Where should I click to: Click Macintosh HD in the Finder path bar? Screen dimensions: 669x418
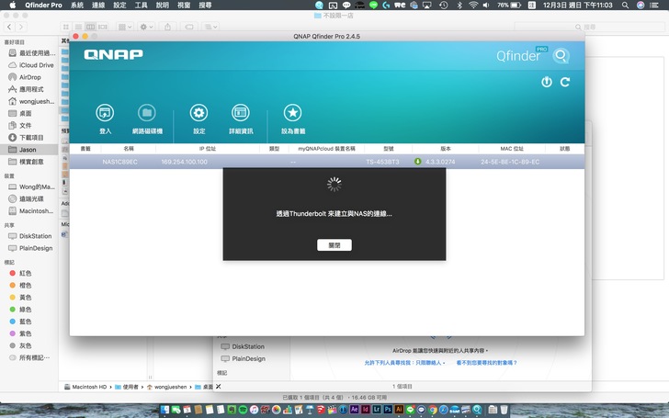85,387
